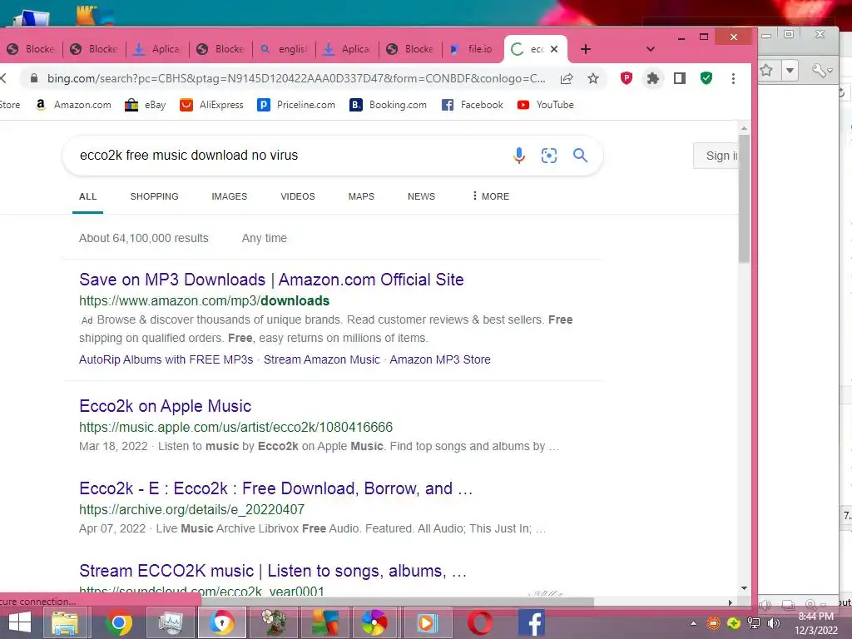Click the star icon in background window
Screen dimensions: 852x639
pyautogui.click(x=766, y=70)
